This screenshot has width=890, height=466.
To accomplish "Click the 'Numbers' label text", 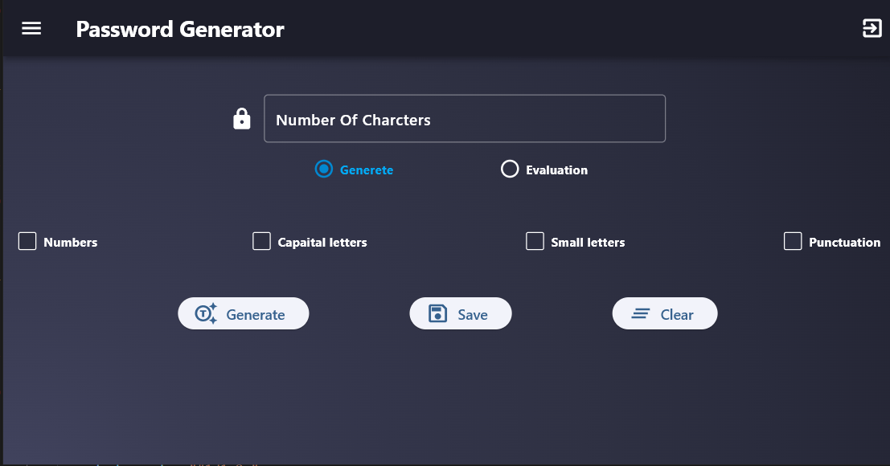I will point(71,242).
